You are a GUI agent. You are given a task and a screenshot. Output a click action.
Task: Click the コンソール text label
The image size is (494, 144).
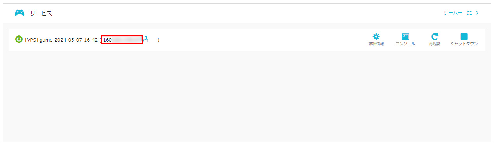tap(406, 44)
